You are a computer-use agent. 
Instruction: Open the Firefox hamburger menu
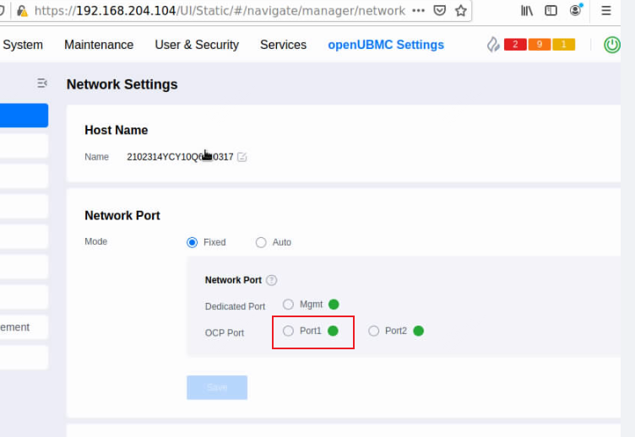[606, 11]
